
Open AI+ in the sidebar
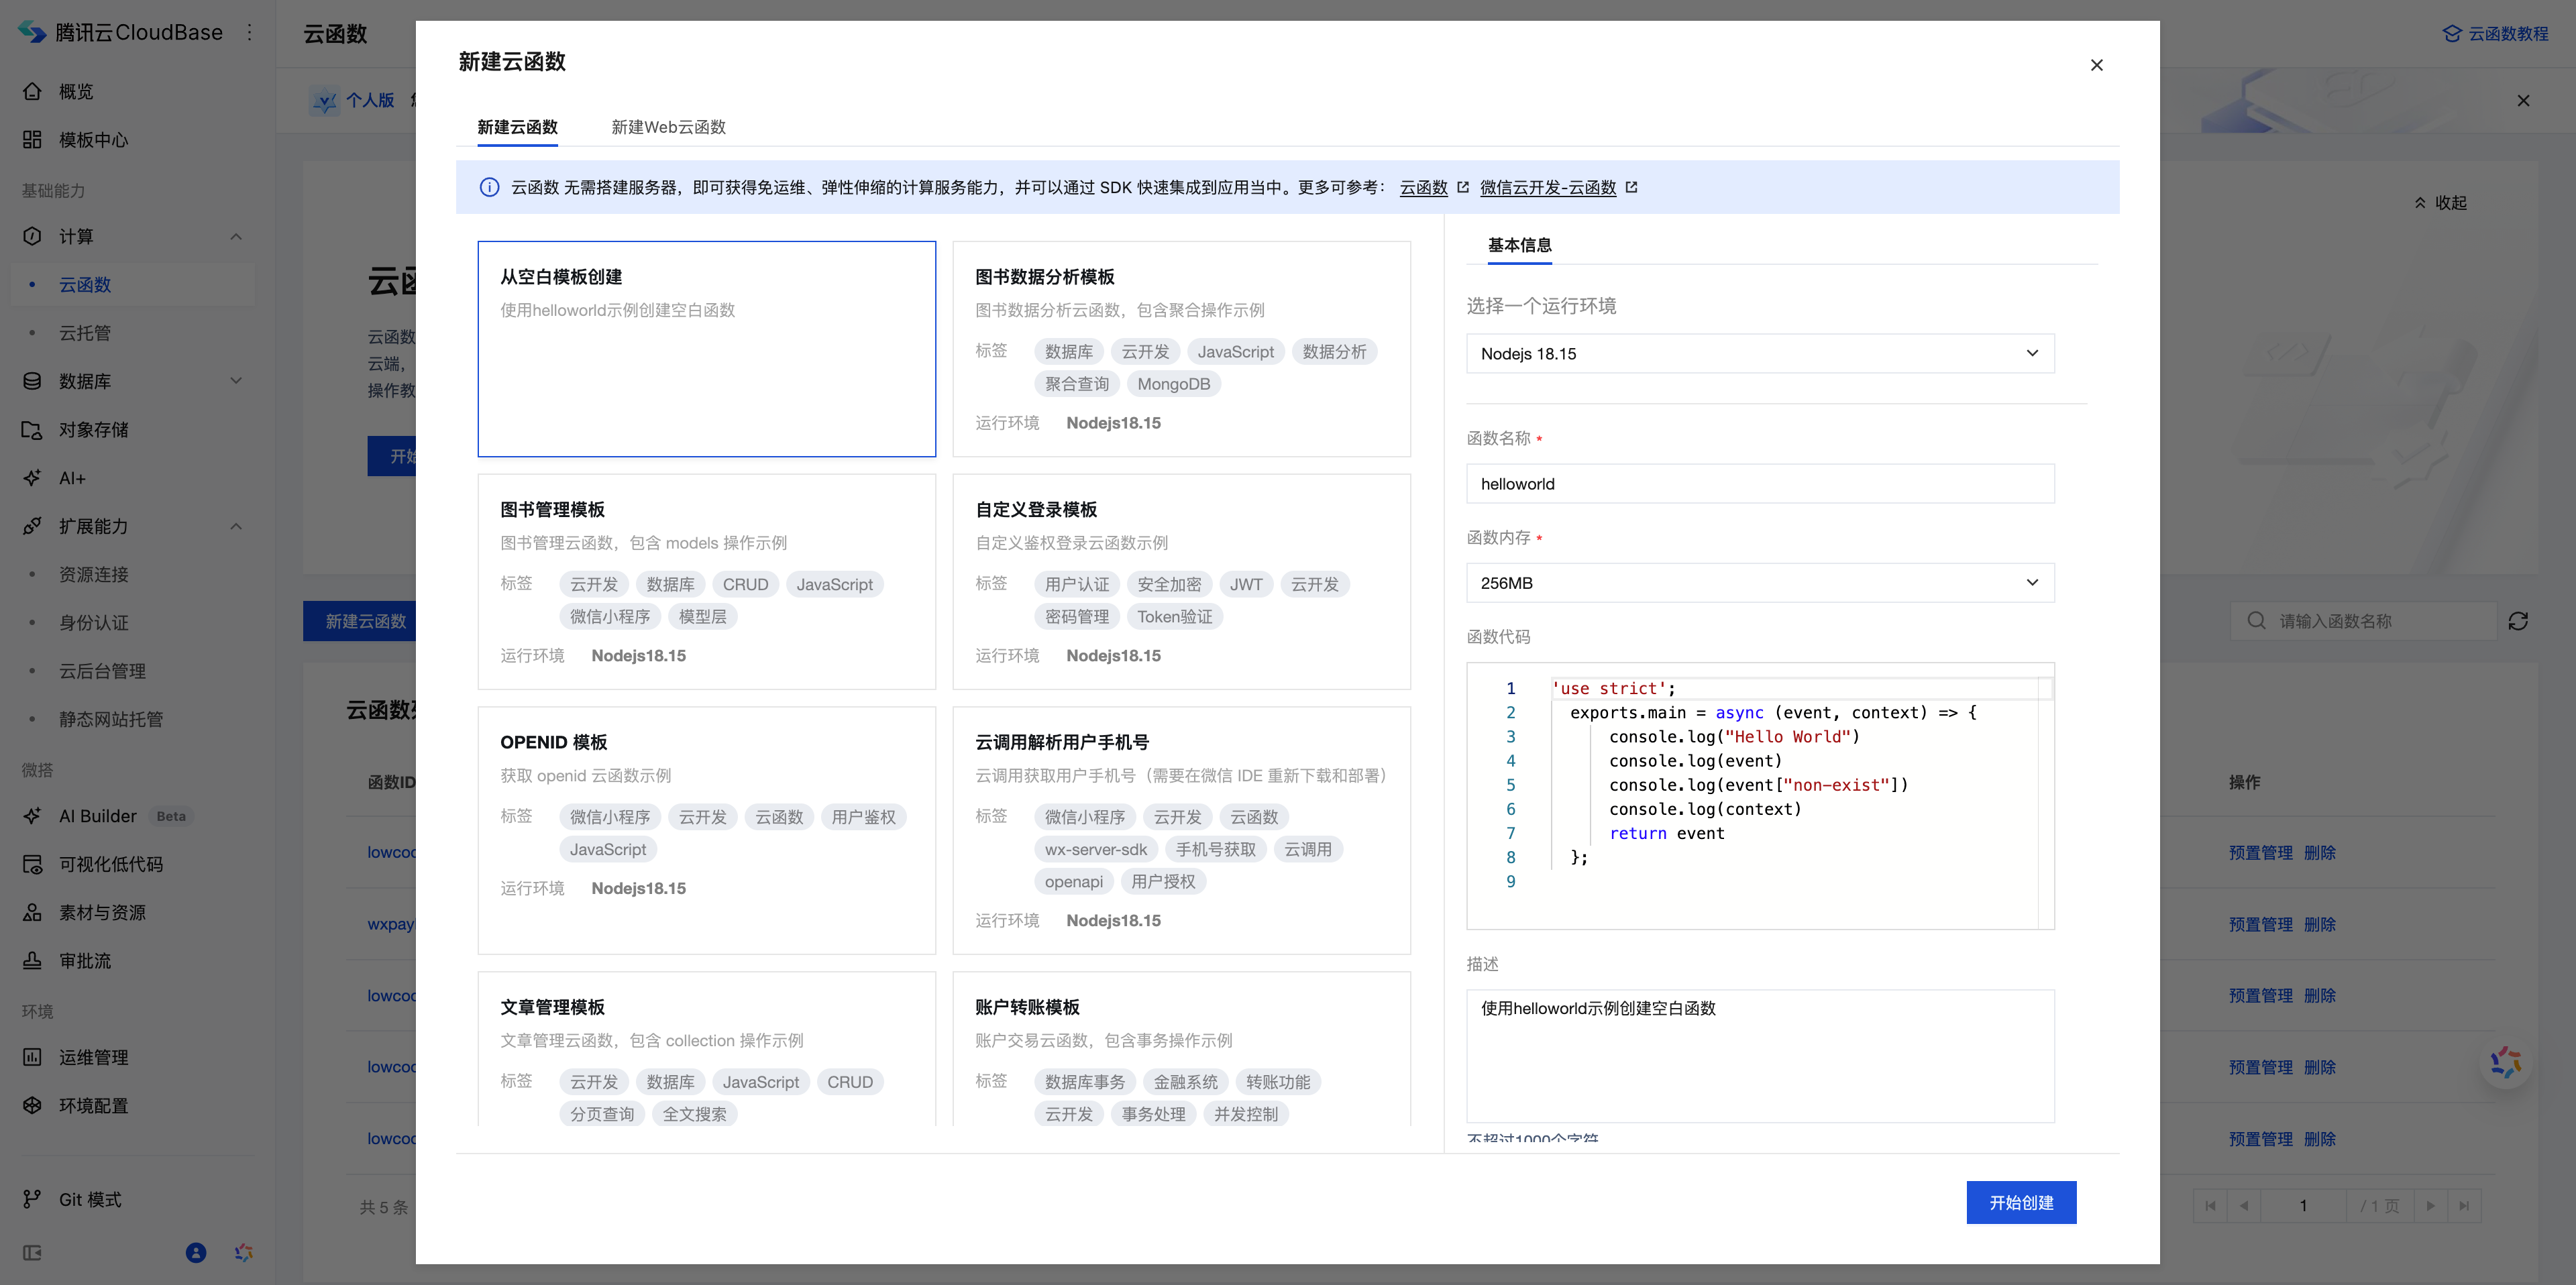[x=72, y=478]
